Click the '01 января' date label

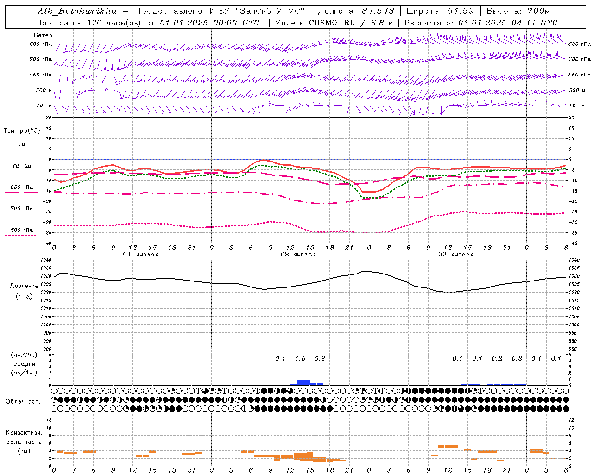coord(141,255)
